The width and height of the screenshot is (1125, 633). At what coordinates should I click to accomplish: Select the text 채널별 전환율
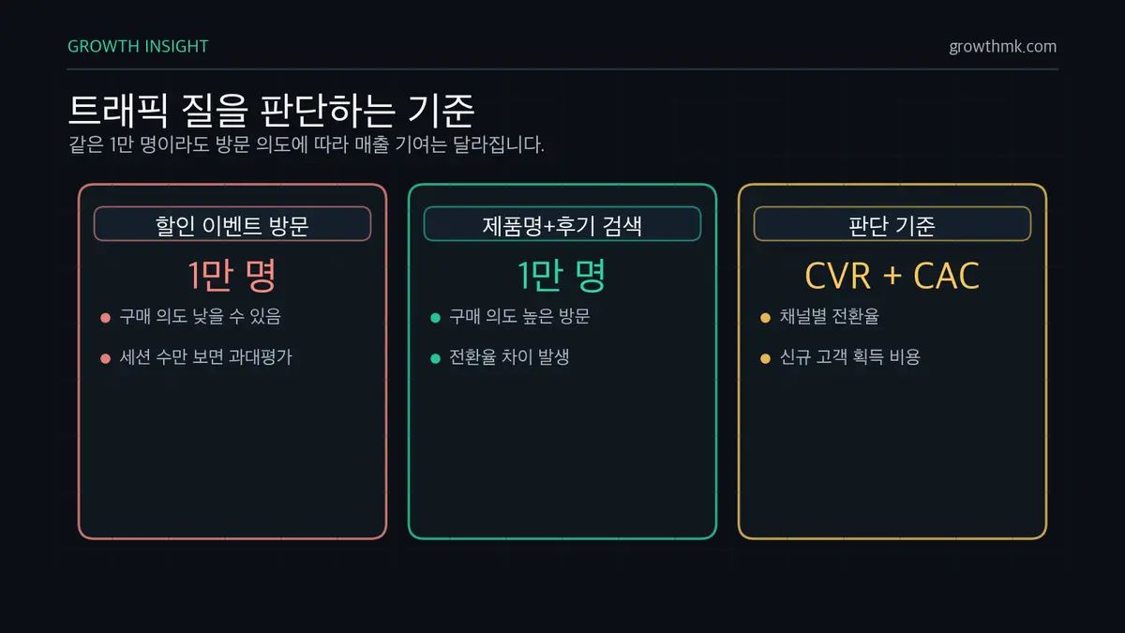click(829, 317)
